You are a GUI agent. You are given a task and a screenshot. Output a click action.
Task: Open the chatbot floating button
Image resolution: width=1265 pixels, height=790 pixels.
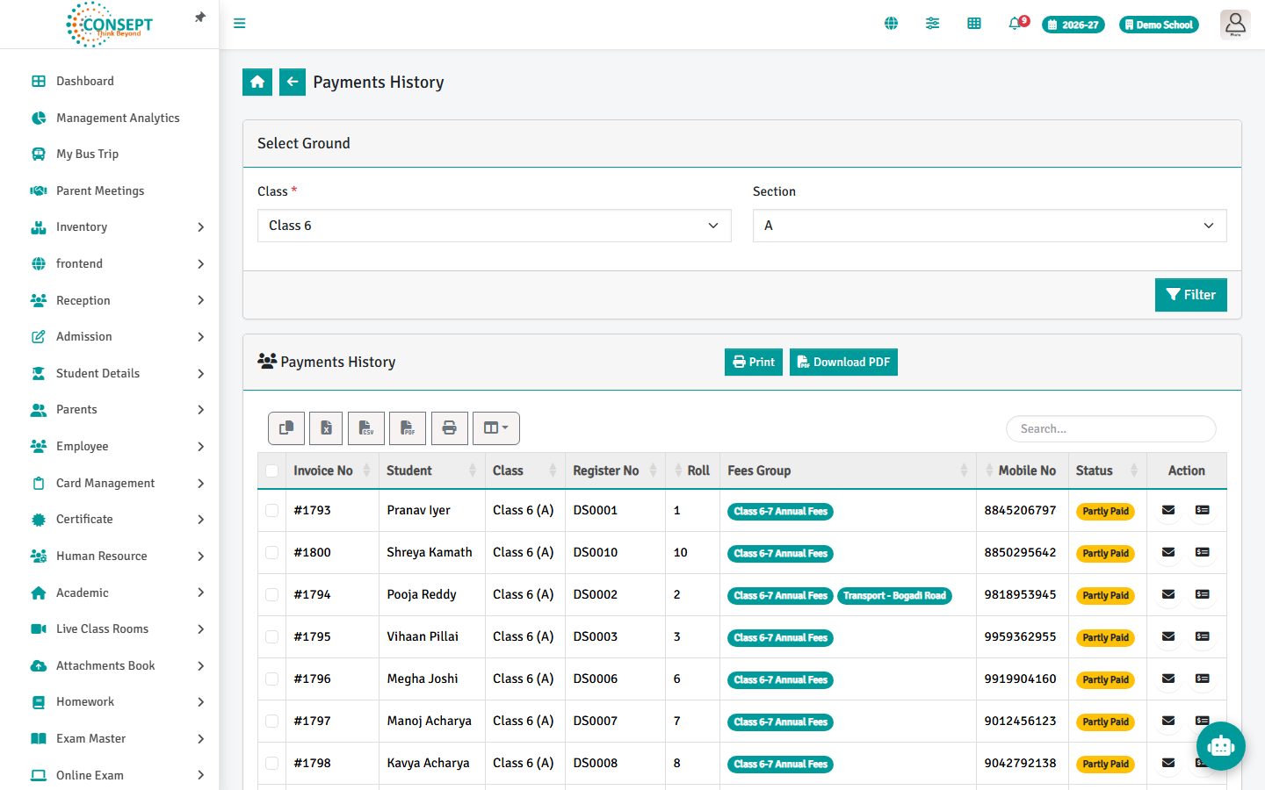pos(1220,746)
